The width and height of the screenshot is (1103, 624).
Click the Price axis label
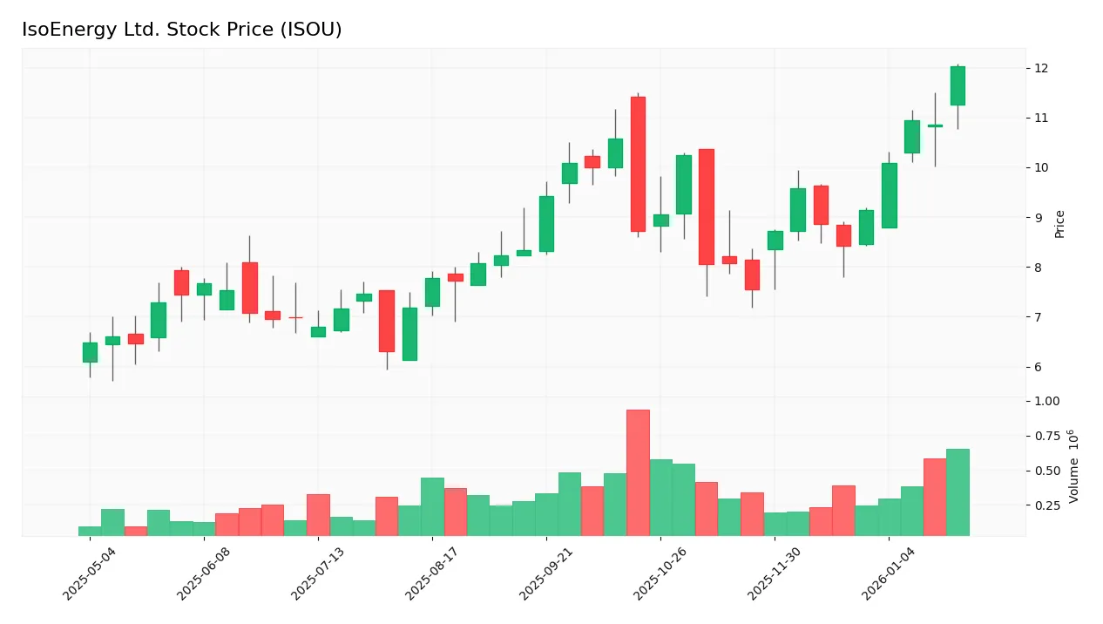[x=1059, y=218]
